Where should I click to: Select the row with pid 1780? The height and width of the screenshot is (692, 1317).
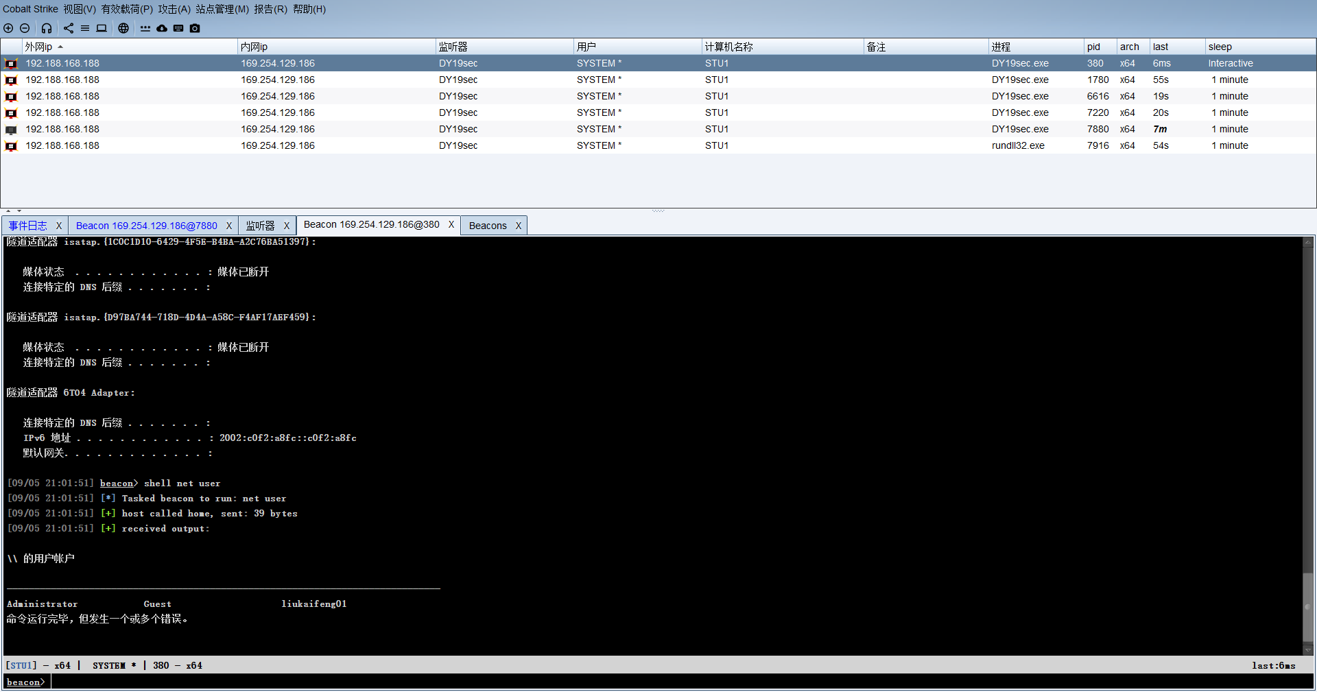(658, 80)
